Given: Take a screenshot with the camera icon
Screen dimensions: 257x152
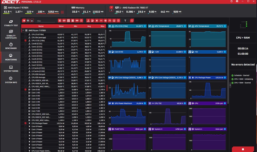Looking at the screenshot, I should pos(237,1).
